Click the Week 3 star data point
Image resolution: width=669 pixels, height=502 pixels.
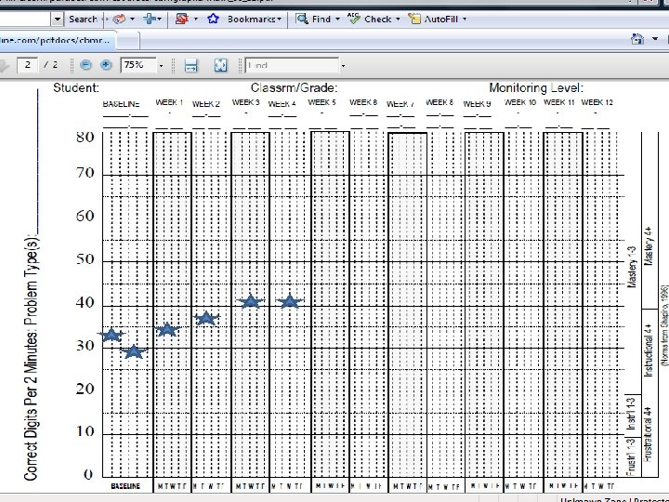(251, 301)
